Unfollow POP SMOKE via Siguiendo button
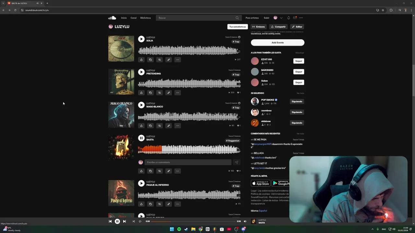This screenshot has height=233, width=415. point(297,102)
